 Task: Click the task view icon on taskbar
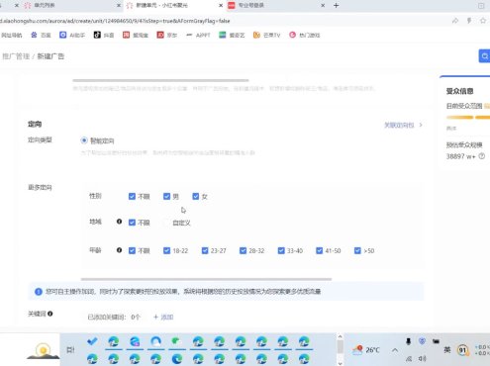coord(70,350)
